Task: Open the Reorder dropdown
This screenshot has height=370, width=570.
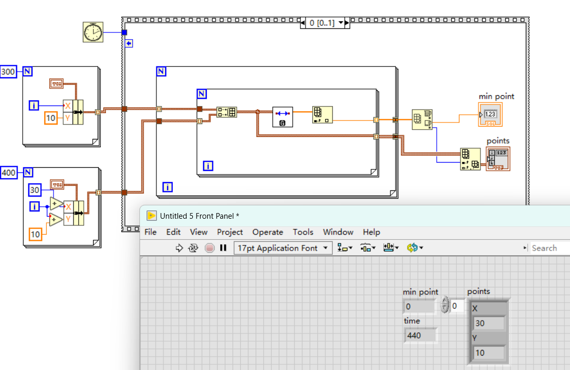Action: pyautogui.click(x=415, y=248)
